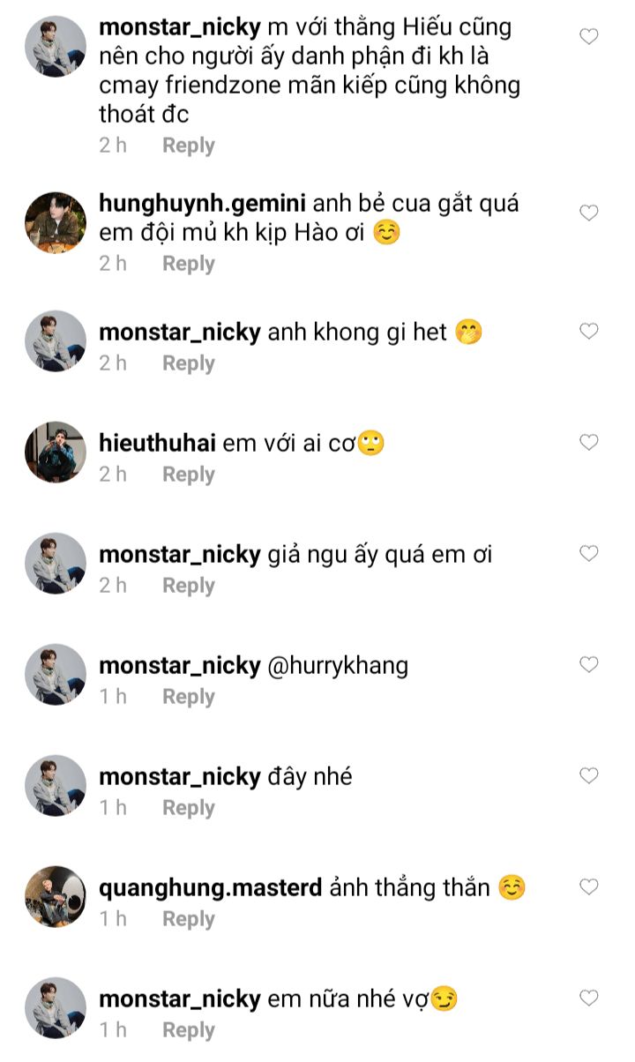Screen dimensions: 635x1062
Task: Like monstar_nicky's comment about thằng Hiếu
Action: click(x=588, y=36)
